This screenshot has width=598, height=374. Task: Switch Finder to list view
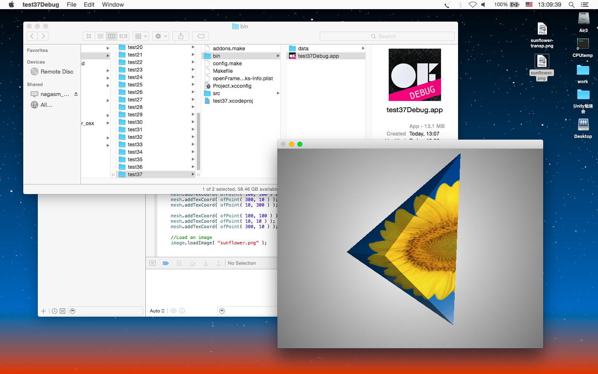coord(100,36)
